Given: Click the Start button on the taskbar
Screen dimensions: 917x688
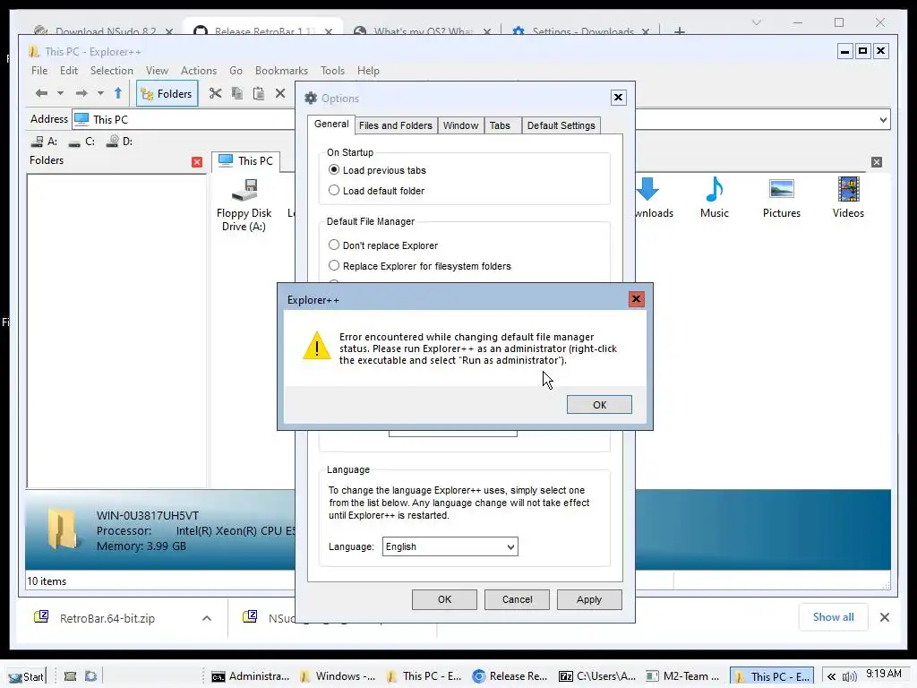Looking at the screenshot, I should [26, 676].
